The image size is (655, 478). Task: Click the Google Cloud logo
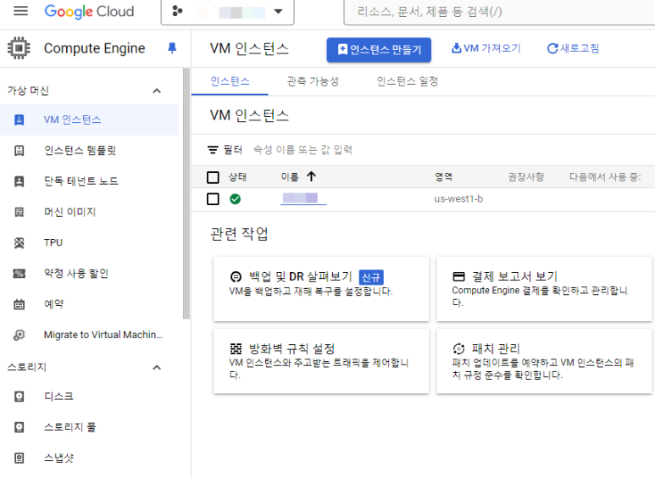(x=89, y=11)
